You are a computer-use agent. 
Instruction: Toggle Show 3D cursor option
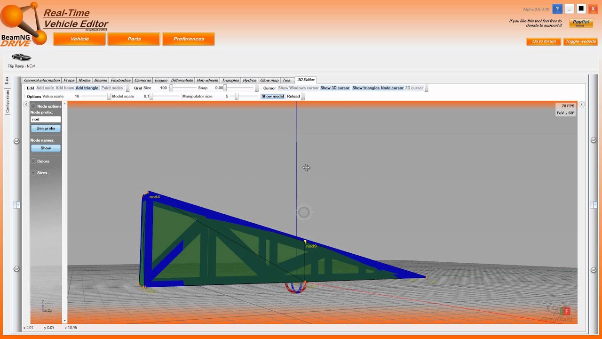coord(335,88)
